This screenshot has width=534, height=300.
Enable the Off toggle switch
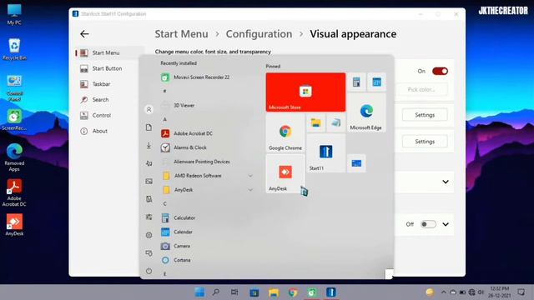428,224
